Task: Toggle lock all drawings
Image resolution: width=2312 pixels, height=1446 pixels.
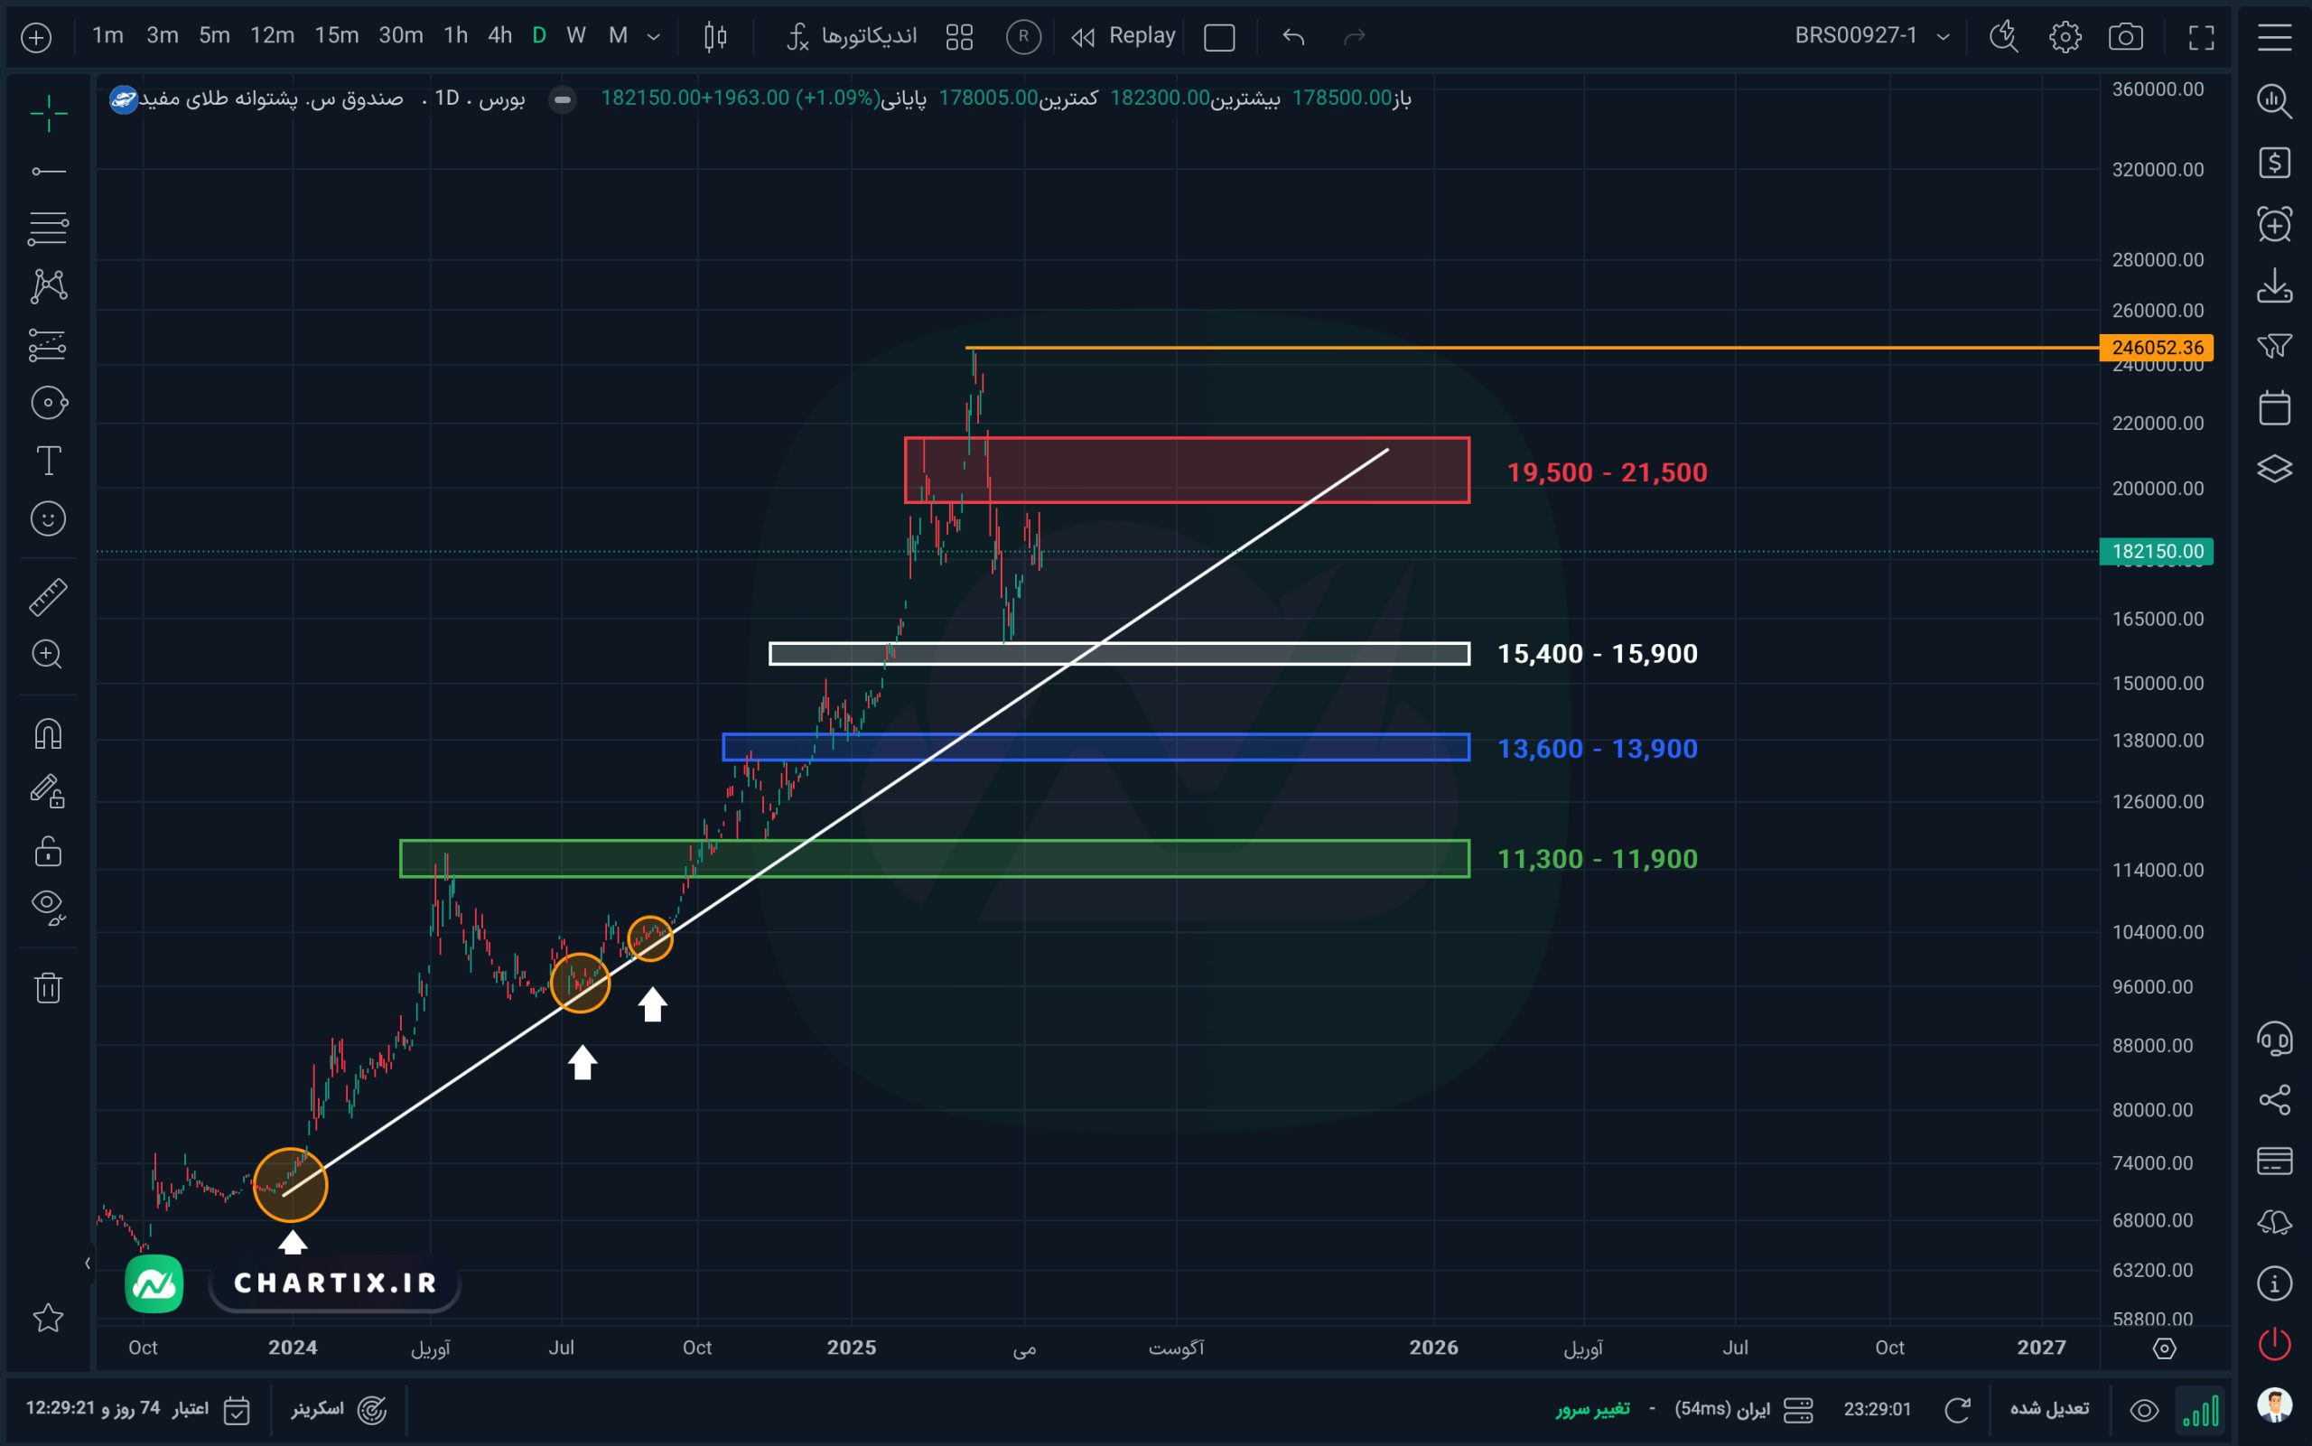Action: (48, 851)
